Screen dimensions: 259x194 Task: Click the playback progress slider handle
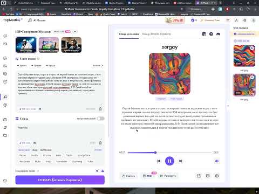(x=155, y=153)
